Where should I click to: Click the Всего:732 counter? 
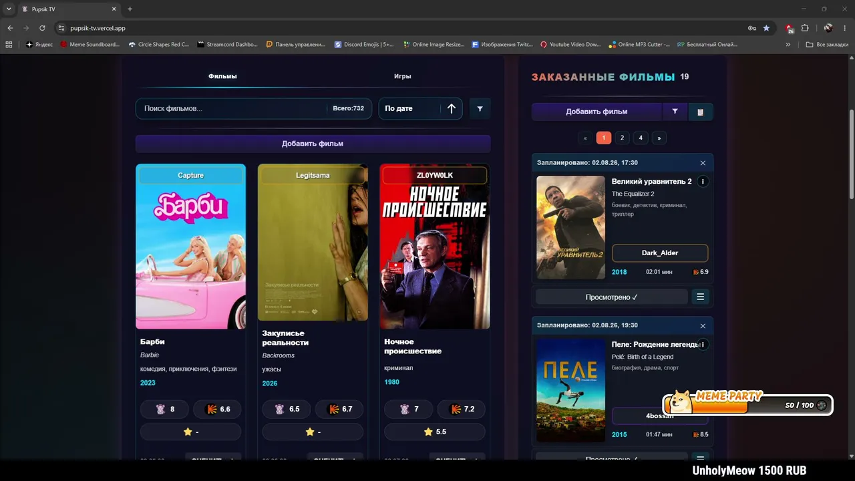tap(349, 108)
